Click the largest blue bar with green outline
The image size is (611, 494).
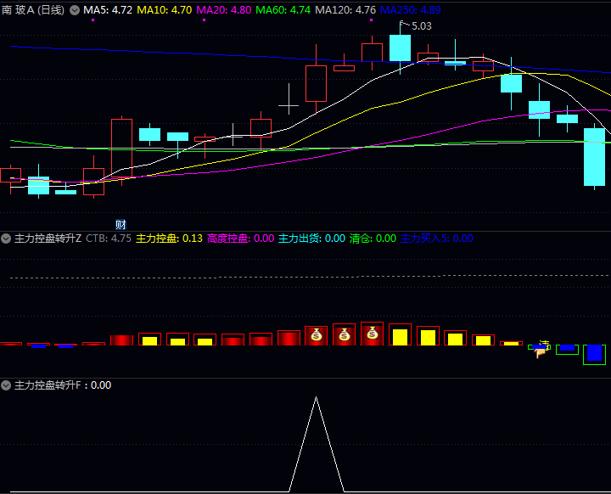[594, 355]
